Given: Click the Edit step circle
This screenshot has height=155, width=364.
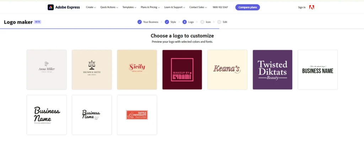Looking at the screenshot, I should 219,22.
